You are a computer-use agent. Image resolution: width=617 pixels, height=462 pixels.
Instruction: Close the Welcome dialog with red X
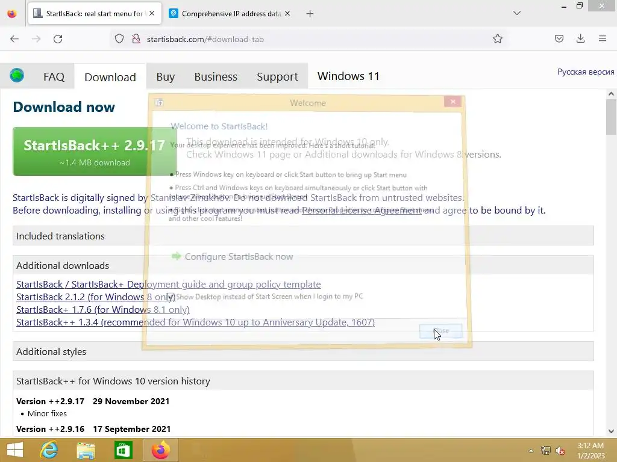453,102
